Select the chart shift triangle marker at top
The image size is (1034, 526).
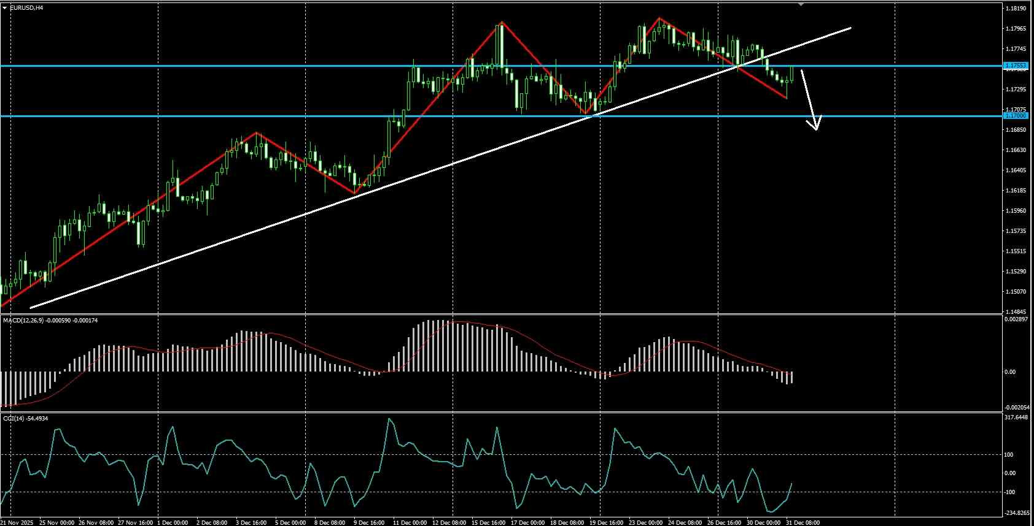[801, 4]
